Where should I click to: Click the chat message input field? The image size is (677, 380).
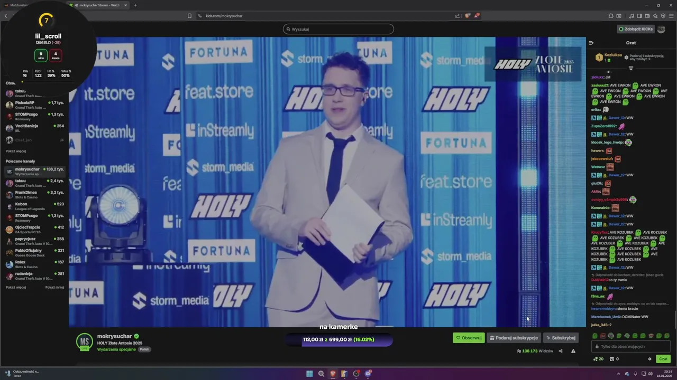click(632, 346)
